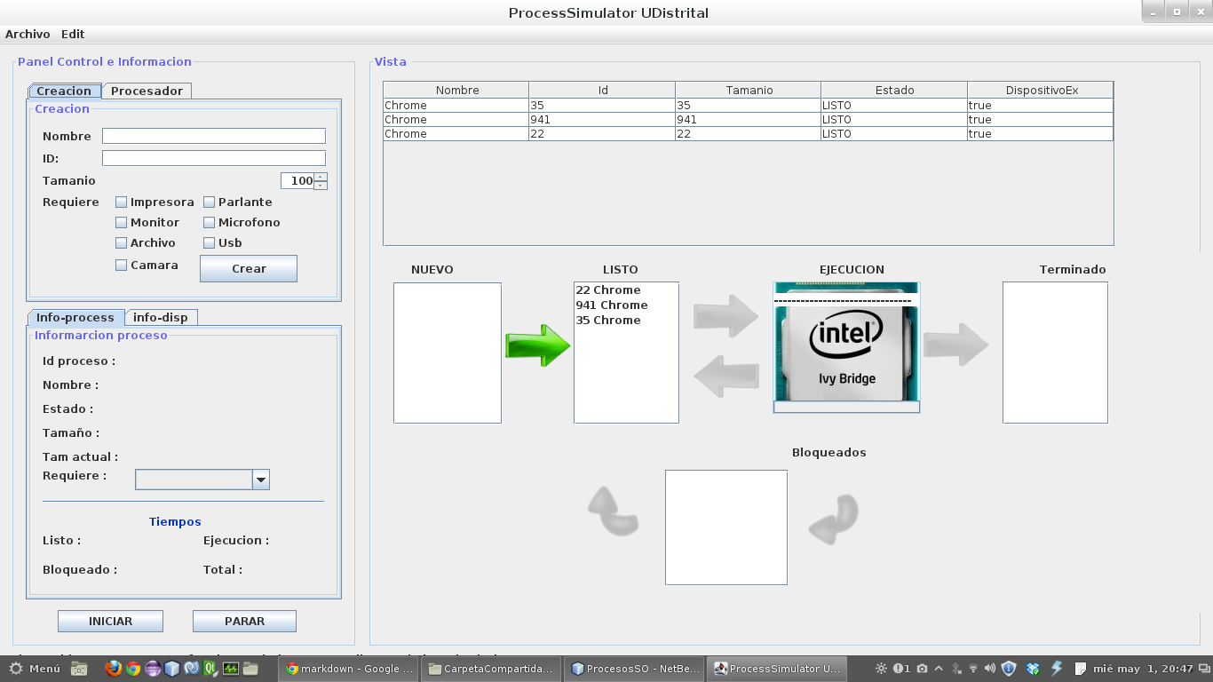Click the PARAR button
1213x682 pixels.
coord(244,622)
